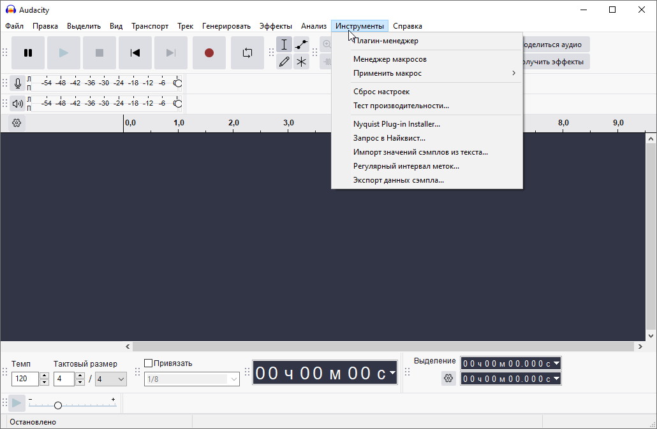This screenshot has width=657, height=429.
Task: Open timeline options gear icon
Action: [x=17, y=123]
